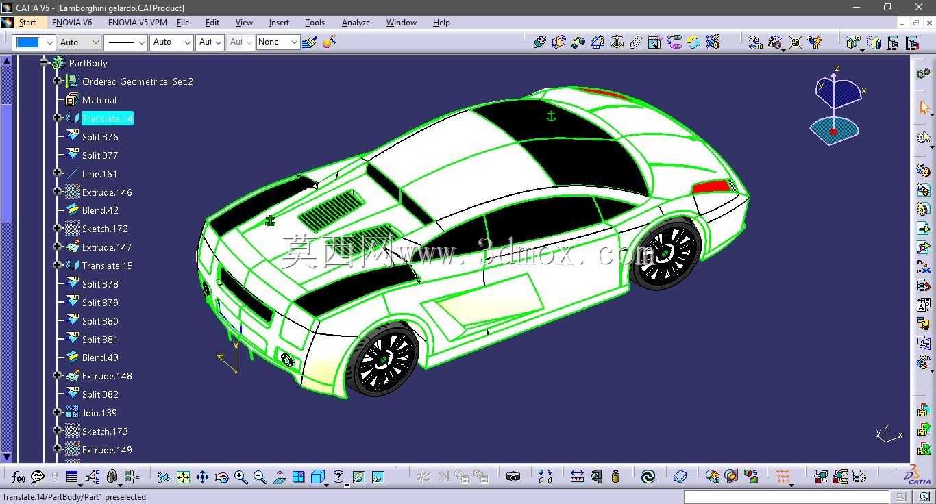The image size is (936, 504).
Task: Click the Zoom In magnifier
Action: pyautogui.click(x=241, y=477)
